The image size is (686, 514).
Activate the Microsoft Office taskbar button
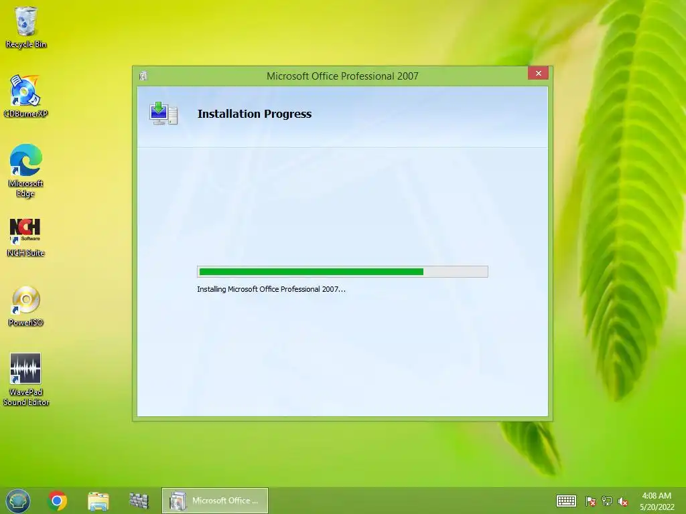[215, 501]
